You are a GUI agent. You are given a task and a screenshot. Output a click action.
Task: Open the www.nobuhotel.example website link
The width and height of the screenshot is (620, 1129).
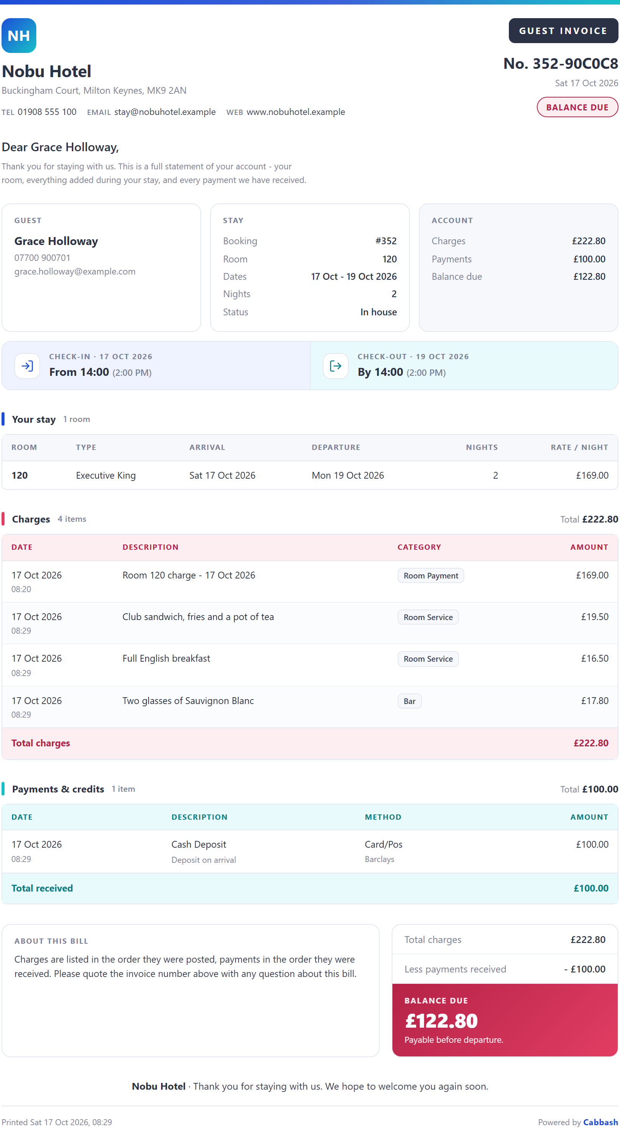(x=296, y=112)
